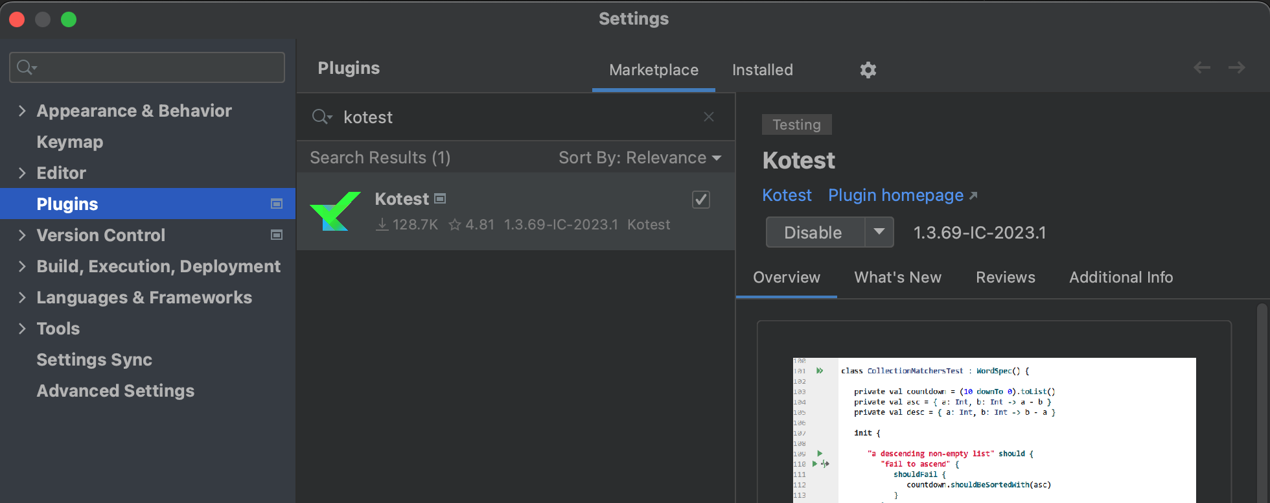Click the bundled marker icon beside Kotest name
1270x503 pixels.
coord(440,199)
